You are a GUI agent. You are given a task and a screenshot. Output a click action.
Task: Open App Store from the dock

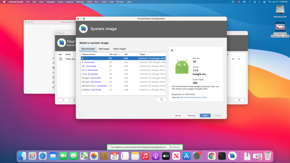tap(186, 156)
